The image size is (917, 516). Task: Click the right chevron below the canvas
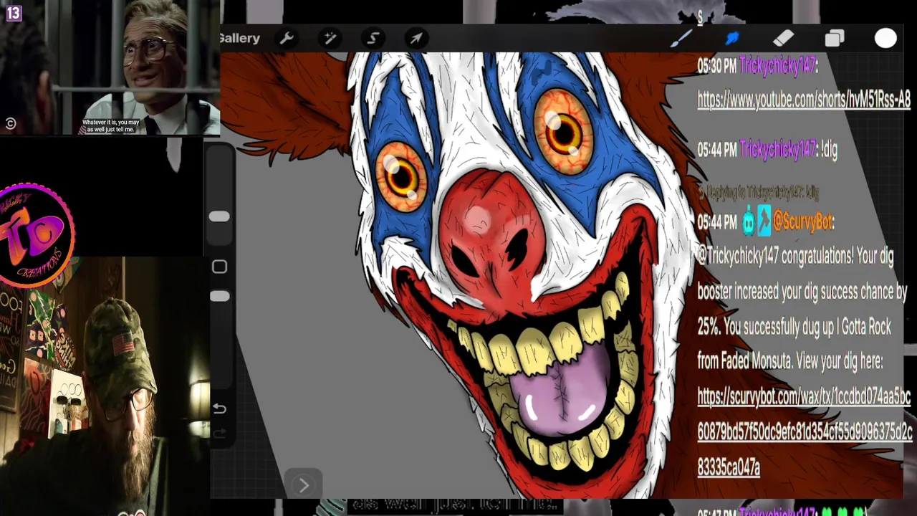click(303, 485)
